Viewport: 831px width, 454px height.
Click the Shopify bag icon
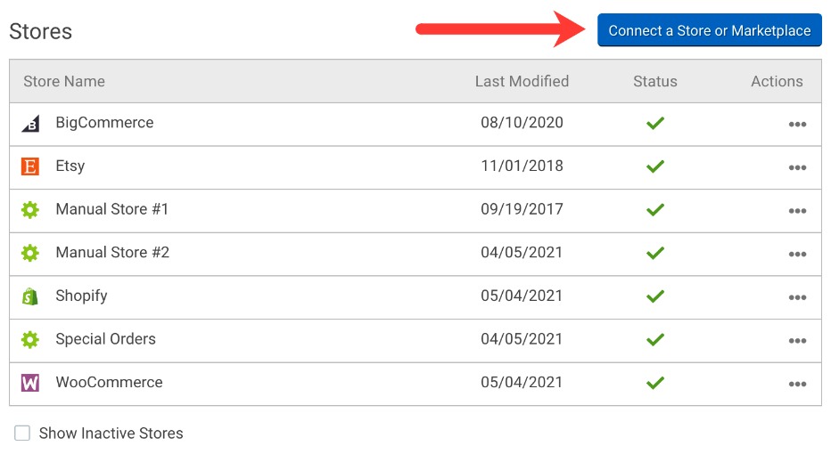[30, 296]
